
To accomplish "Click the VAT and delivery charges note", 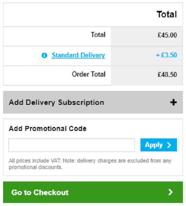I will pyautogui.click(x=90, y=164).
